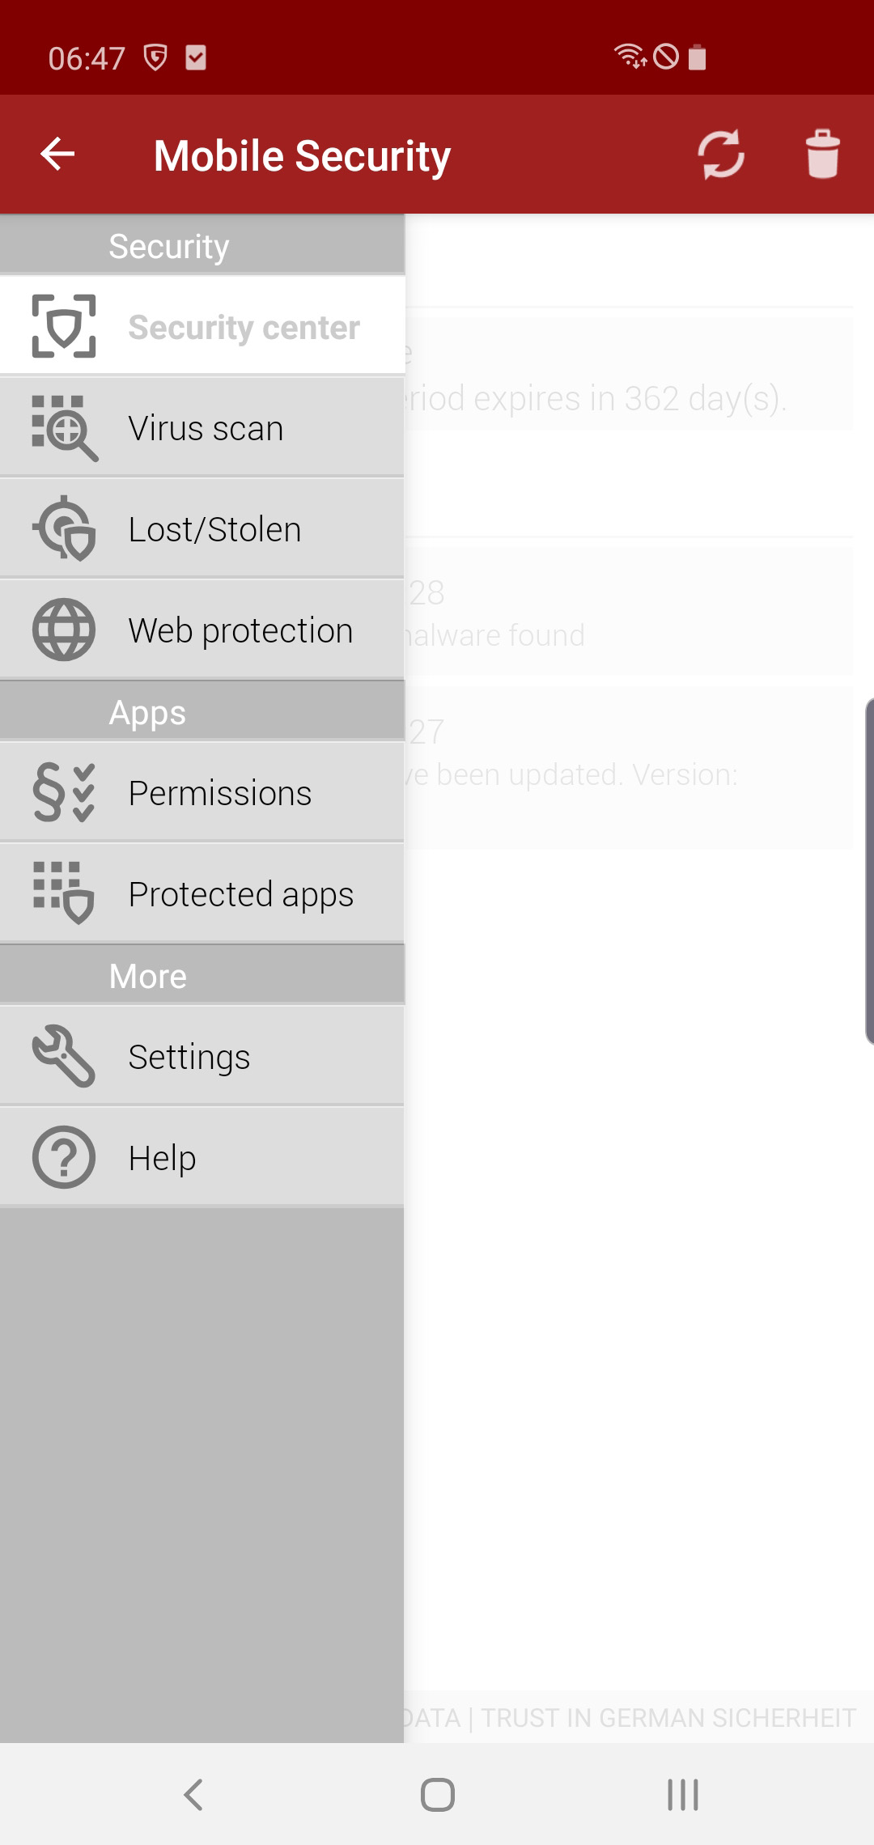The height and width of the screenshot is (1845, 874).
Task: Choose Web protection entry
Action: (202, 630)
